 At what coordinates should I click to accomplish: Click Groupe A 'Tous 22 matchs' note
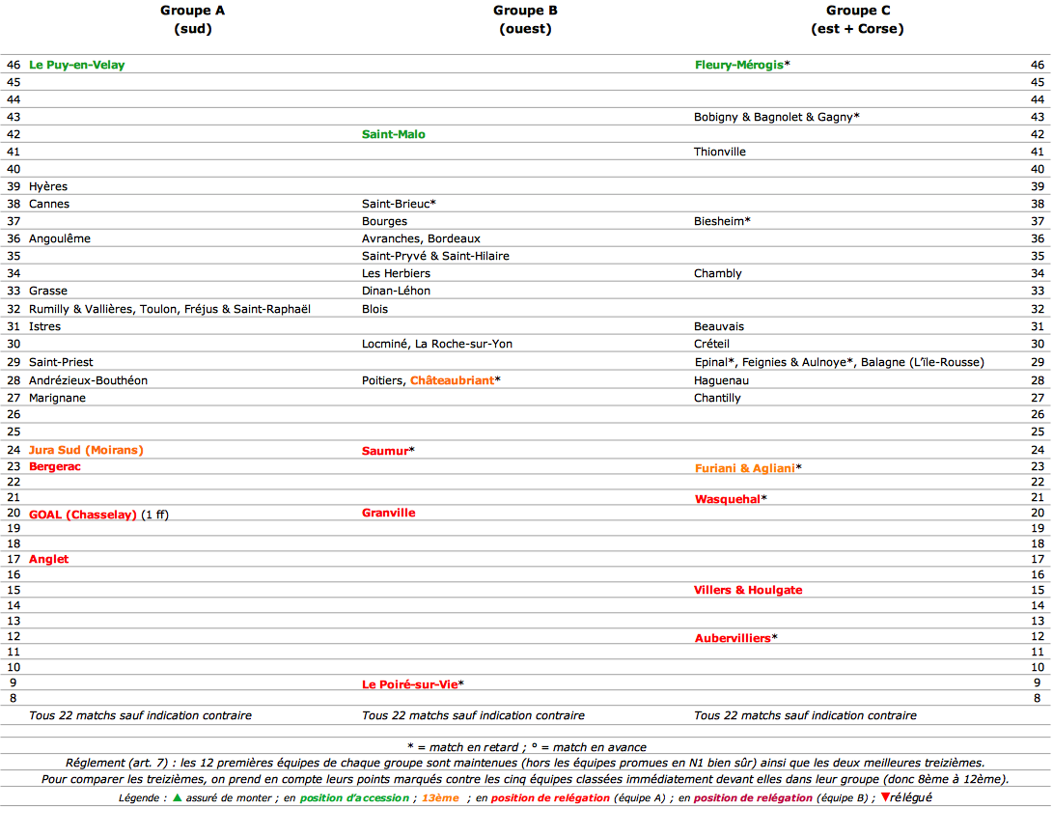pos(140,715)
